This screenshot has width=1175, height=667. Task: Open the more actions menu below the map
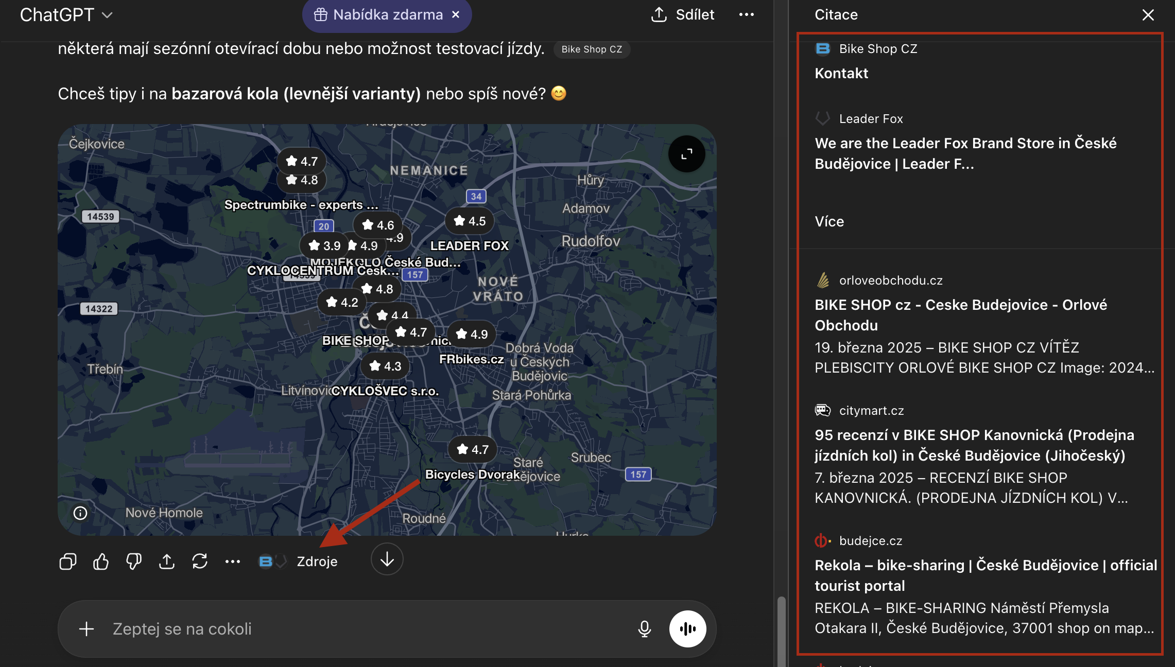point(233,561)
